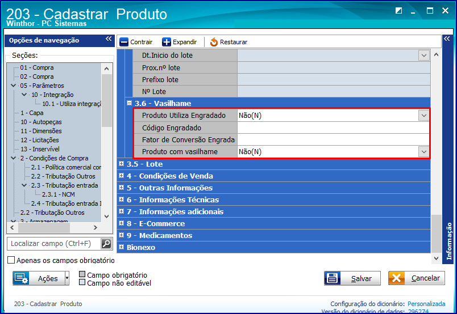The image size is (457, 314).
Task: Collapse the Opções de navegação panel
Action: (x=109, y=39)
